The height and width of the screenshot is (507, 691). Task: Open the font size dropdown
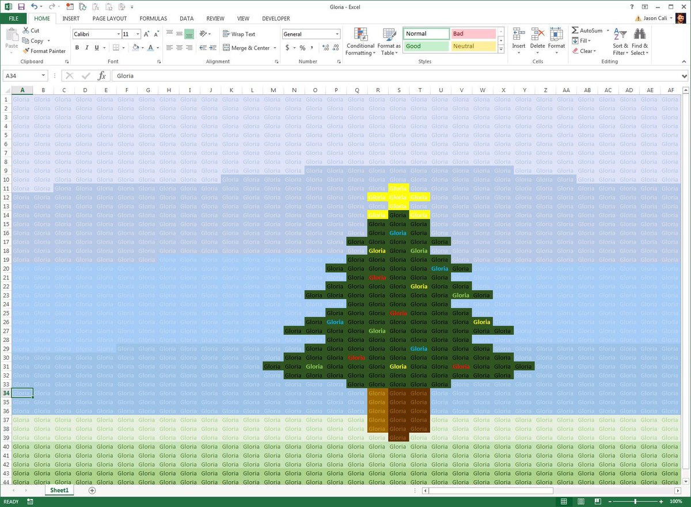pyautogui.click(x=137, y=34)
